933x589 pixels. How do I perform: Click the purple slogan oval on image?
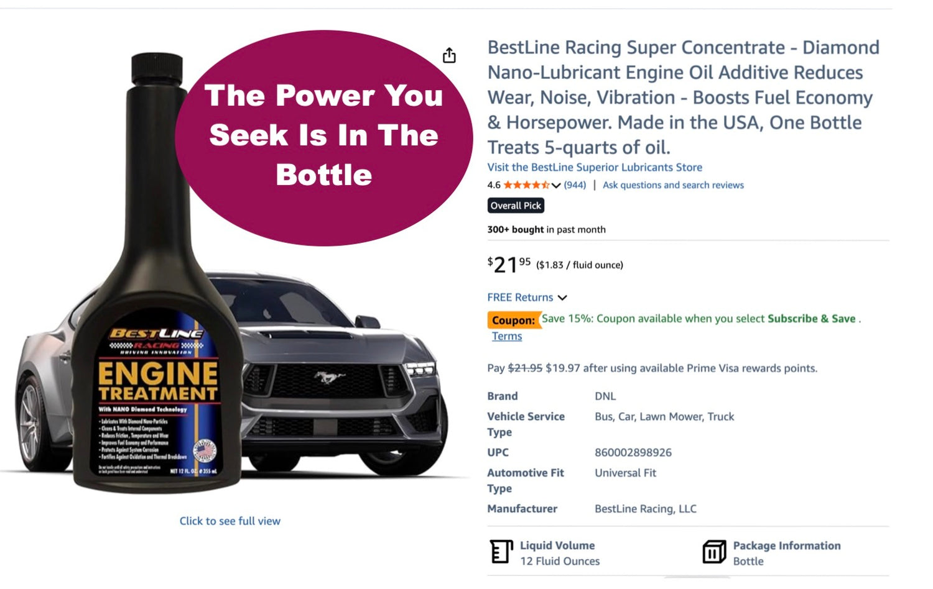pos(323,137)
